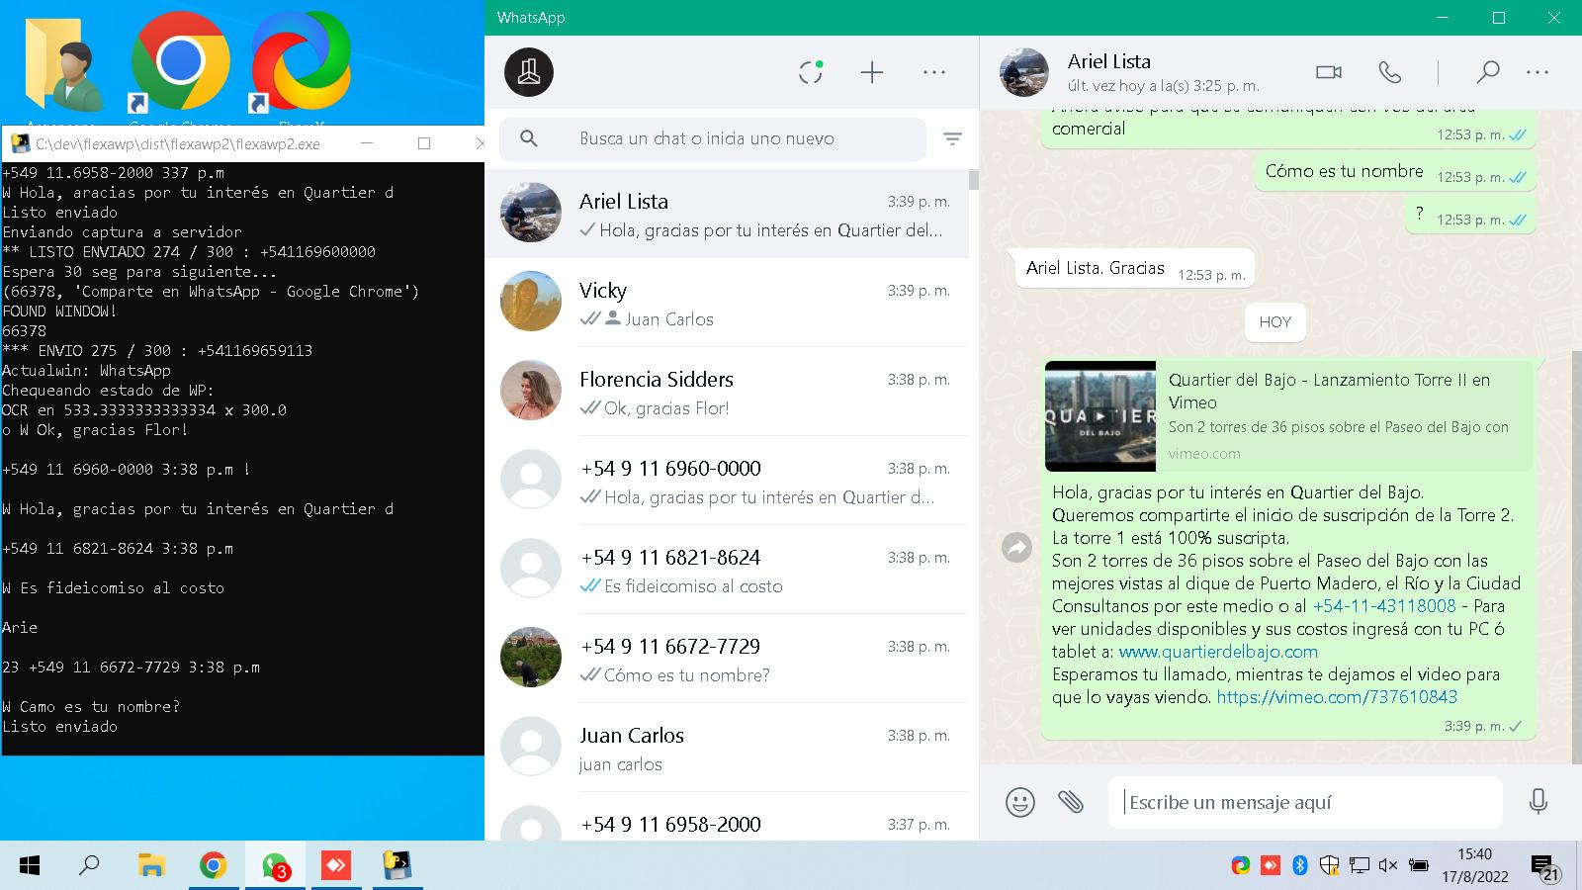
Task: Click muted volume tray icon
Action: [x=1388, y=865]
